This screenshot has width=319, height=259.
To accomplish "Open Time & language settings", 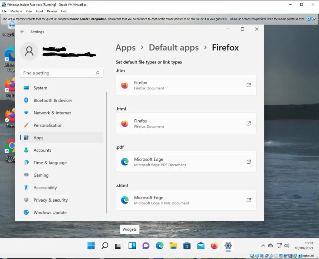I will click(x=62, y=163).
